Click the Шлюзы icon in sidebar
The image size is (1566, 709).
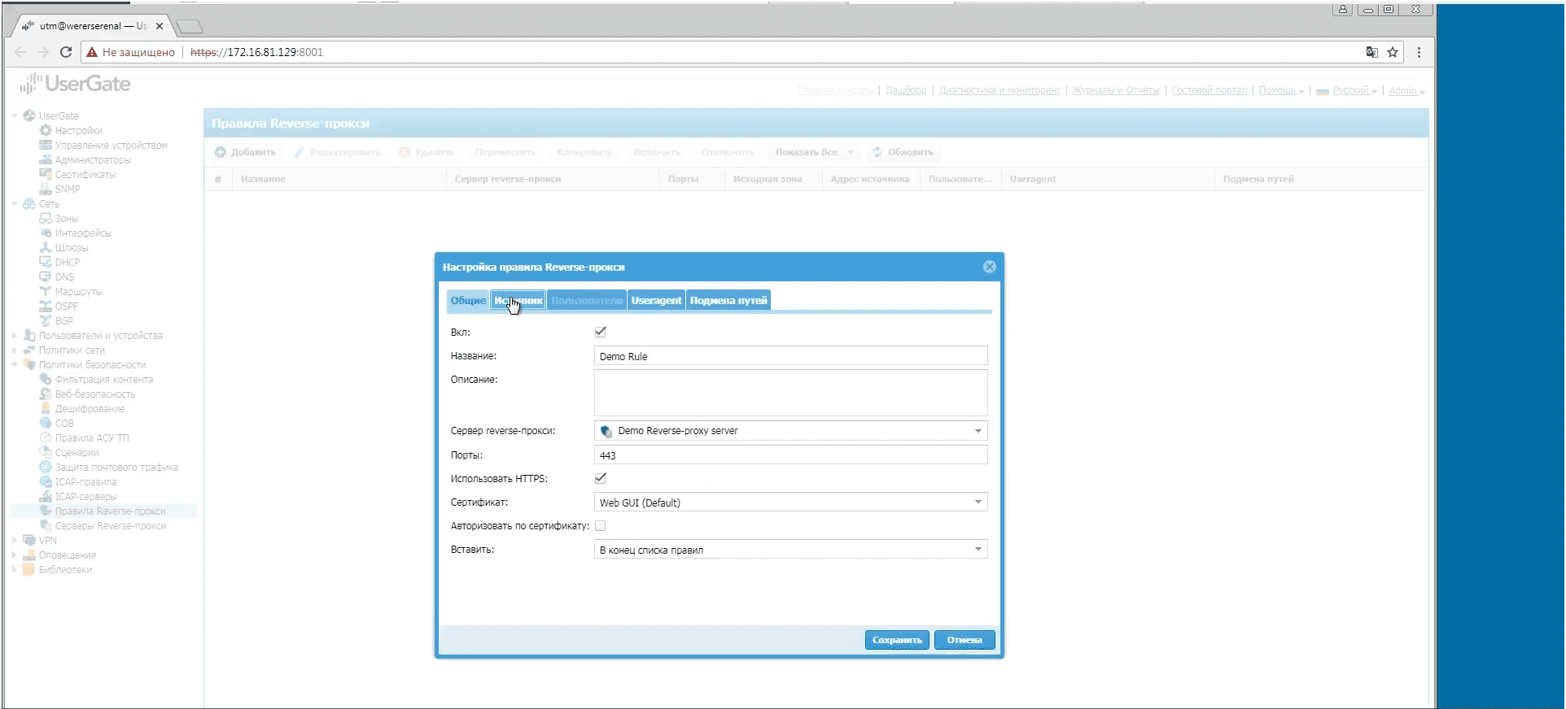pos(46,247)
